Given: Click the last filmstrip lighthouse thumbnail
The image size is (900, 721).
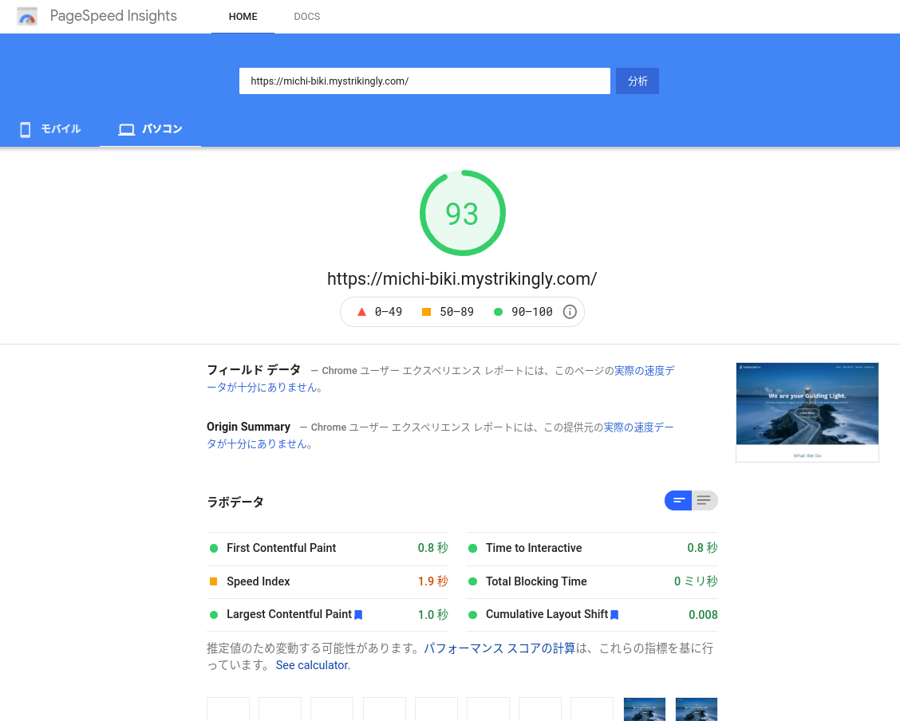Looking at the screenshot, I should (697, 710).
